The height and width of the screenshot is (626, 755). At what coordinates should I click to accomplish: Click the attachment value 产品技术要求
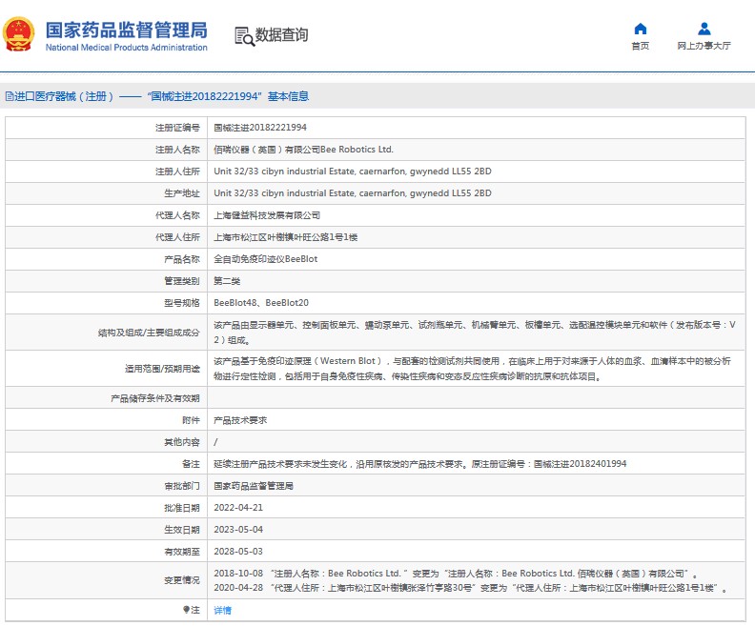240,420
